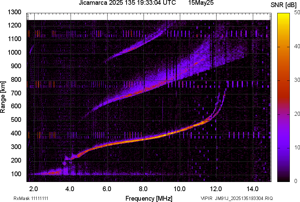Click the 'Frequency [MHz]' axis label
The height and width of the screenshot is (202, 300).
point(149,198)
